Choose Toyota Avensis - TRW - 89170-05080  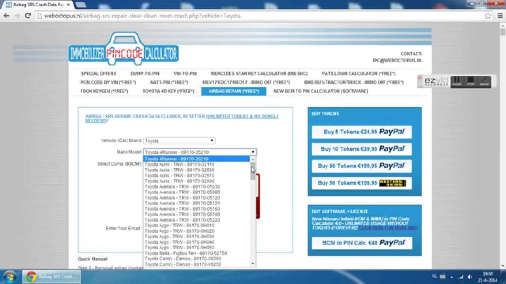[x=197, y=192]
